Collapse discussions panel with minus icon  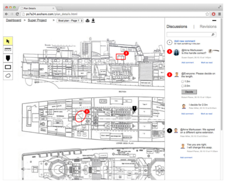[x=214, y=20]
